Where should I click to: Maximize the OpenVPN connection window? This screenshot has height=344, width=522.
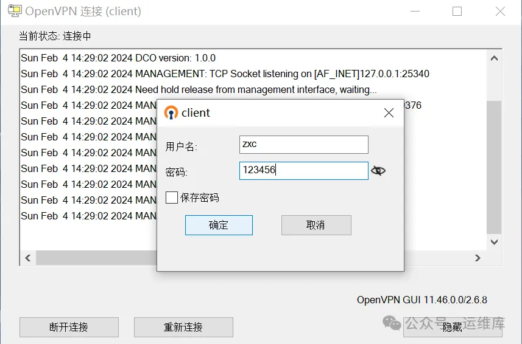point(457,12)
